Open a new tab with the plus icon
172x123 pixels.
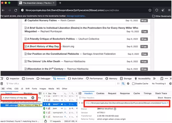tap(60, 3)
